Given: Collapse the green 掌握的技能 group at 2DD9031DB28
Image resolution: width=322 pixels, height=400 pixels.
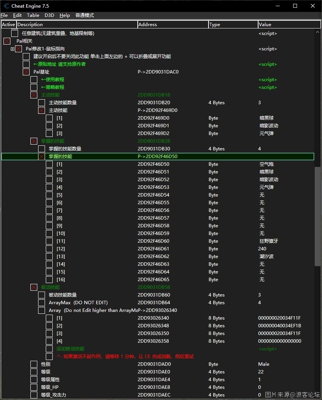Looking at the screenshot, I should (34, 141).
